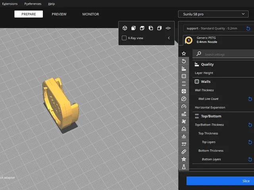
Task: Collapse the Walls settings section
Action: pyautogui.click(x=223, y=82)
